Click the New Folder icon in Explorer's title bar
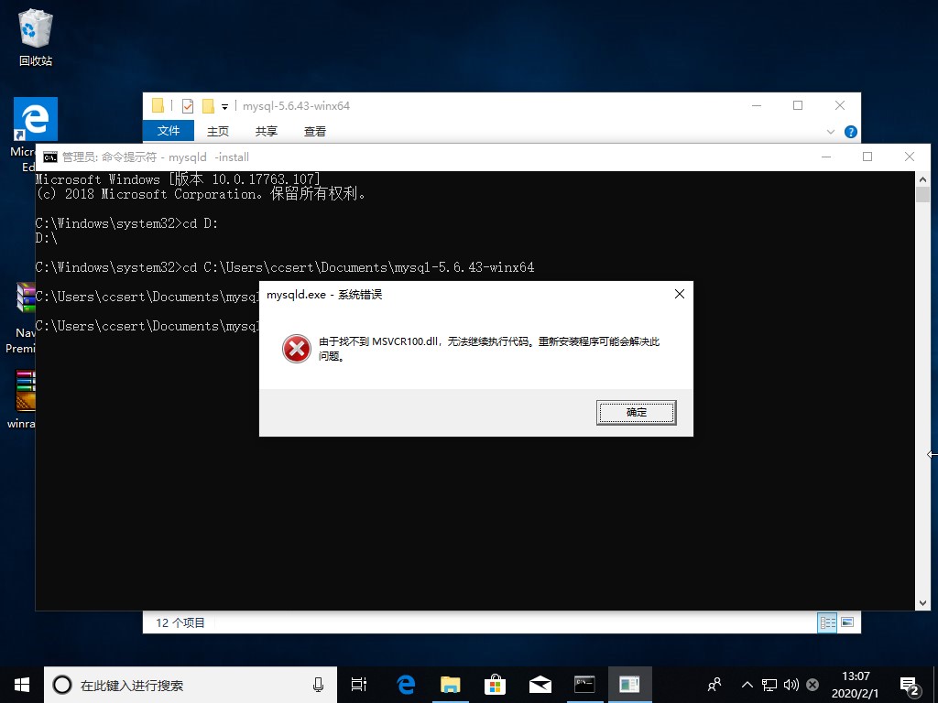Viewport: 938px width, 703px height. [x=208, y=106]
